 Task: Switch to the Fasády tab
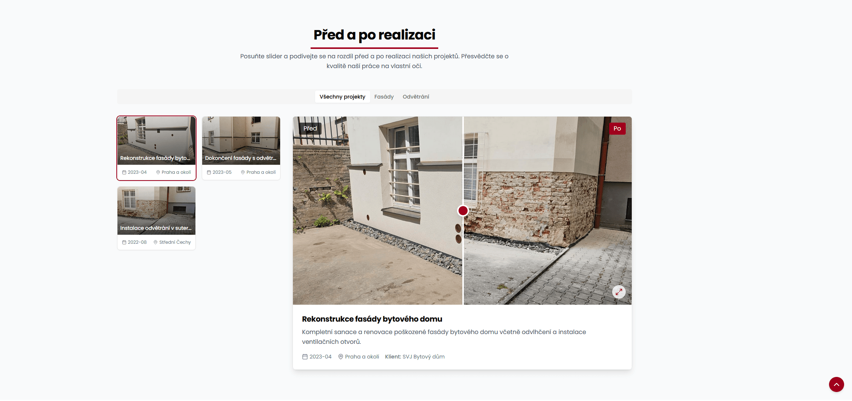(384, 97)
